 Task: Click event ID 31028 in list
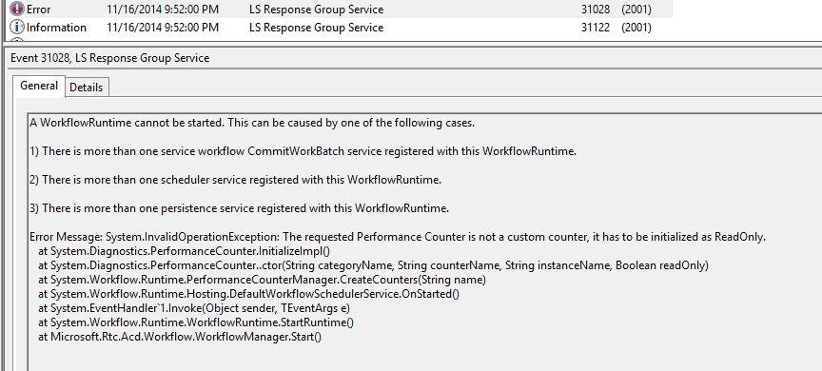click(596, 10)
